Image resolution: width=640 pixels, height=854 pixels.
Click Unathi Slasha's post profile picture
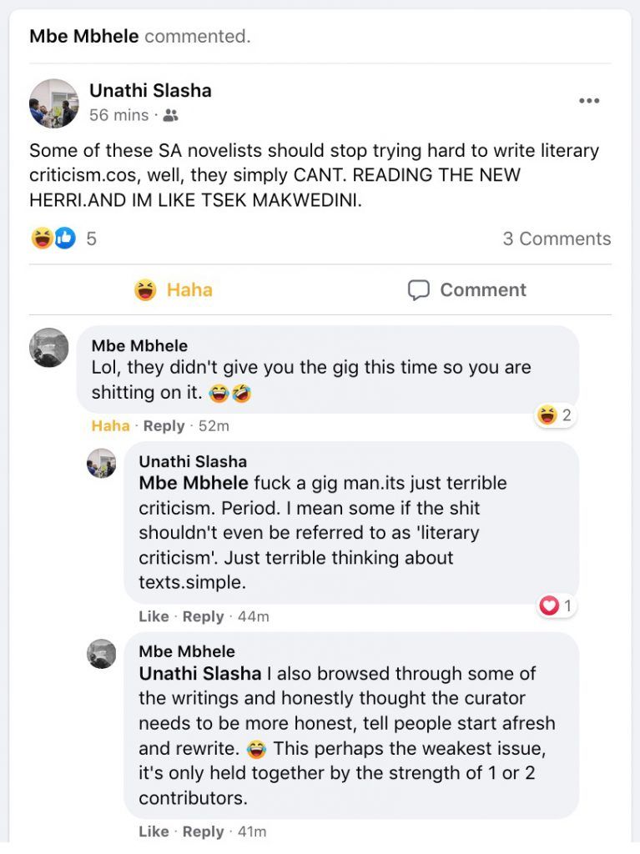tap(53, 103)
